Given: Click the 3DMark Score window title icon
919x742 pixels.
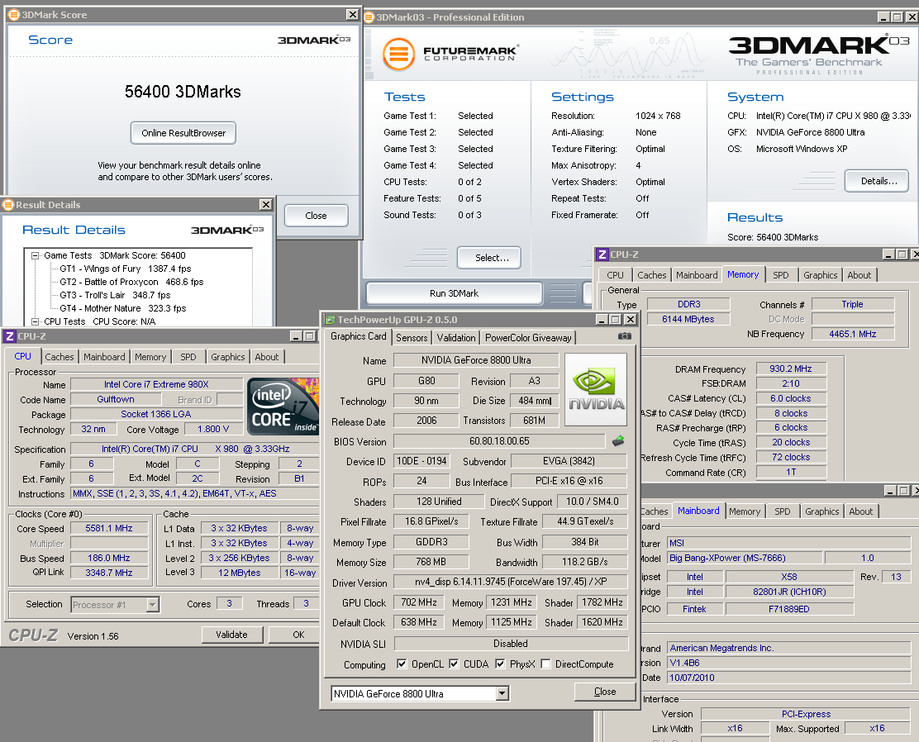Looking at the screenshot, I should pyautogui.click(x=13, y=15).
